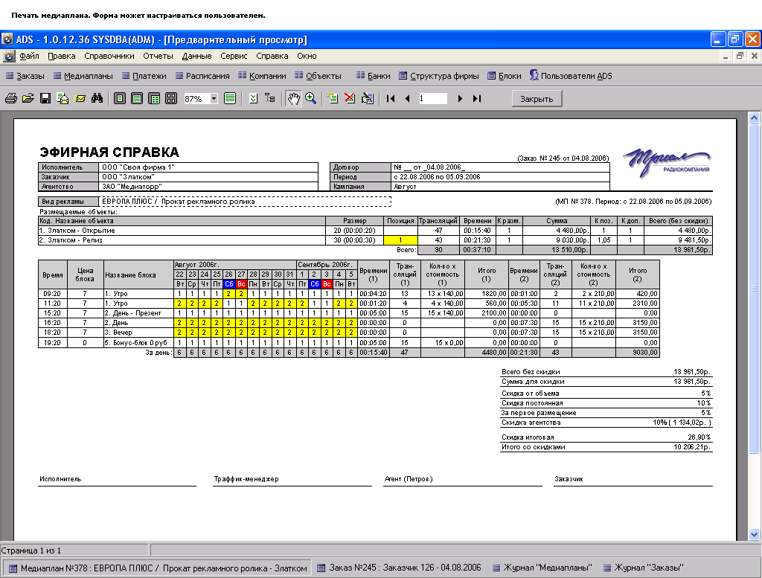Screen dimensions: 762x578
Task: Go to the first page
Action: [390, 99]
